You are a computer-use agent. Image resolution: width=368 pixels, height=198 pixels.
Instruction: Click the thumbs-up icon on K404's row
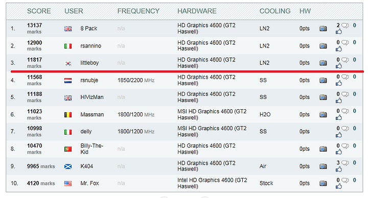[339, 169]
